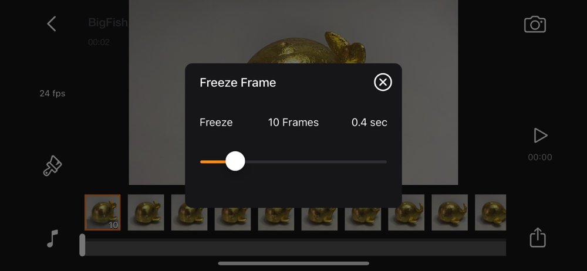Select the second-to-last visible frame thumbnail

coord(450,212)
